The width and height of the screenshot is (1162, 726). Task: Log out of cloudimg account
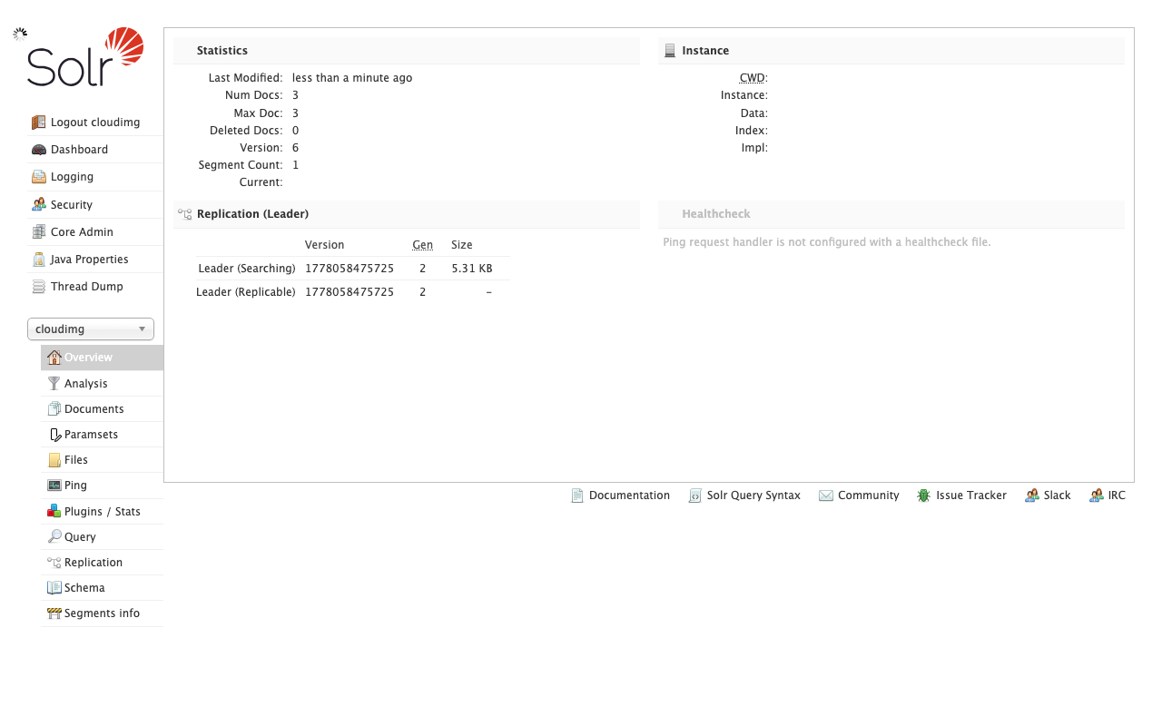[95, 123]
